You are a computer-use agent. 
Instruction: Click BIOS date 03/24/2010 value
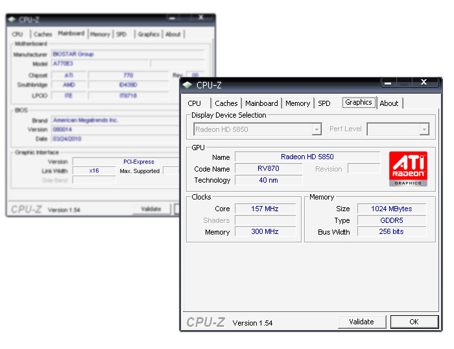pyautogui.click(x=116, y=138)
